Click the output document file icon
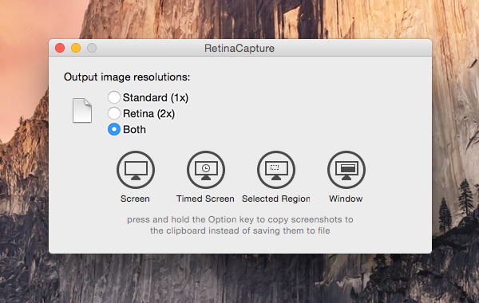The width and height of the screenshot is (479, 303). pos(82,111)
